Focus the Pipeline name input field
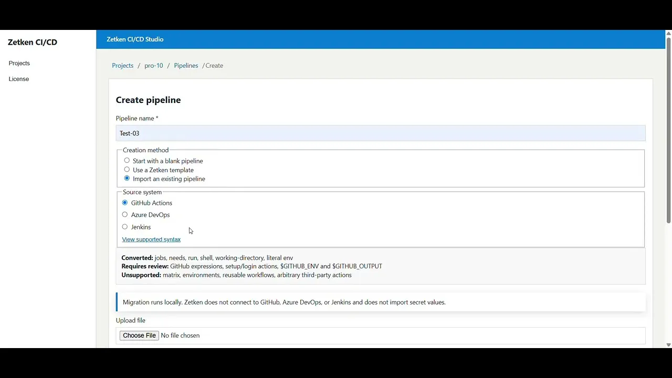 coord(381,133)
